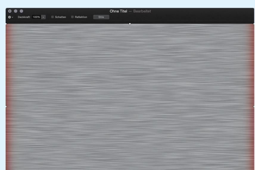The height and width of the screenshot is (170, 255).
Task: Select the top center selection handle
Action: [130, 24]
